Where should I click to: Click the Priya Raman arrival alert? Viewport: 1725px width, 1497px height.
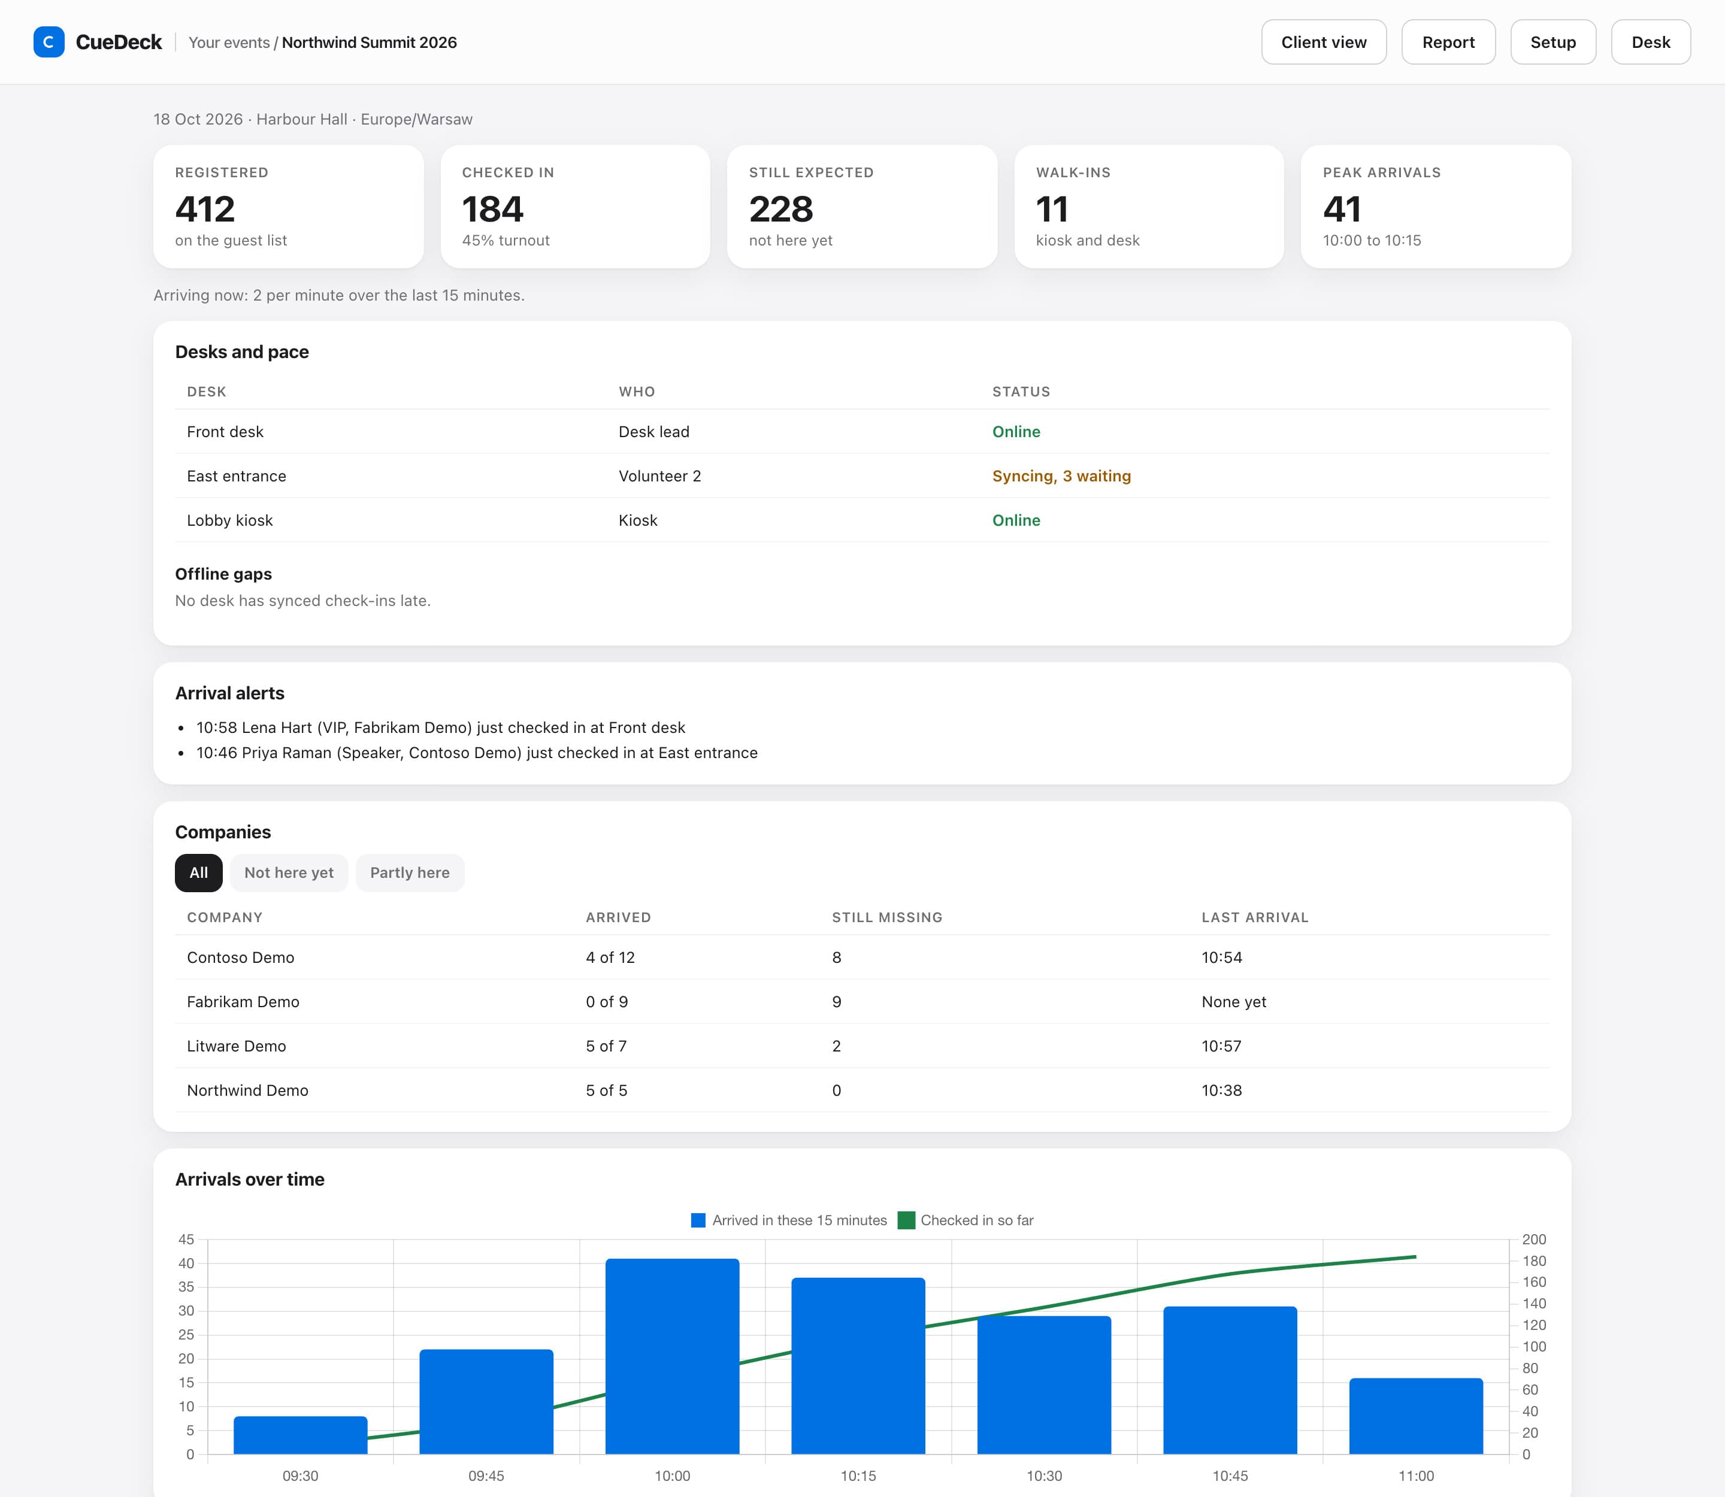pos(477,752)
